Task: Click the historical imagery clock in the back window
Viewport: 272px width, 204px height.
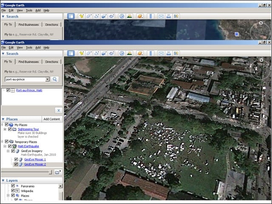Action: [x=122, y=16]
